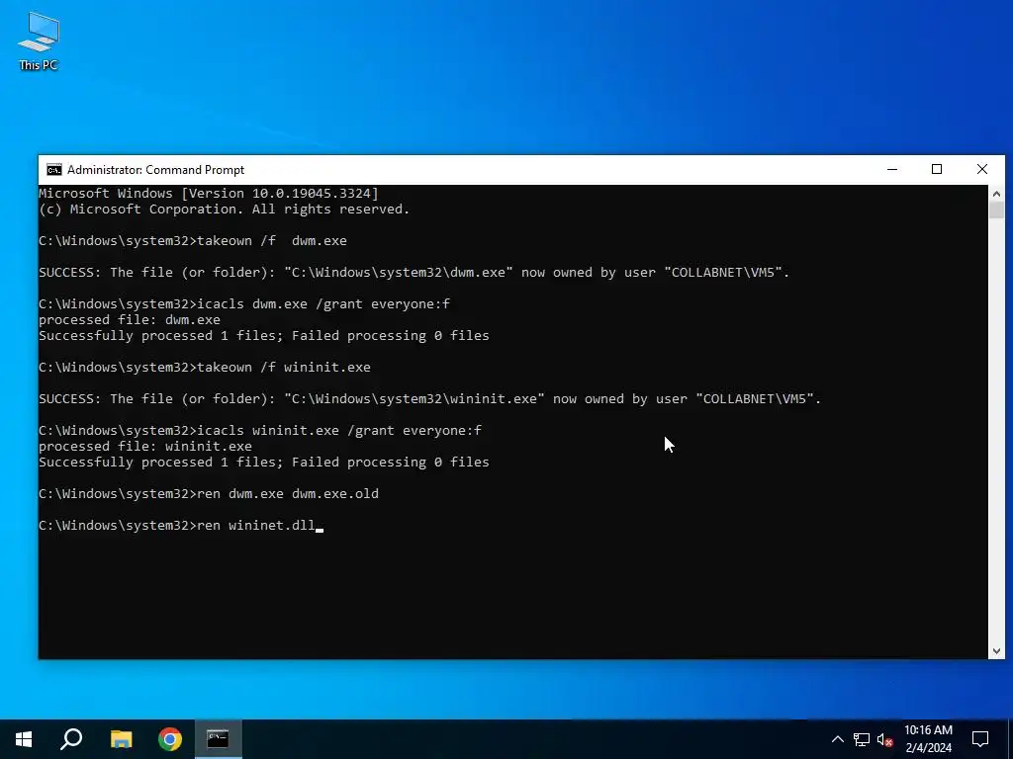Click the 'takeown /f dwm.exe' command line
Screen dimensions: 1013x759
193,241
